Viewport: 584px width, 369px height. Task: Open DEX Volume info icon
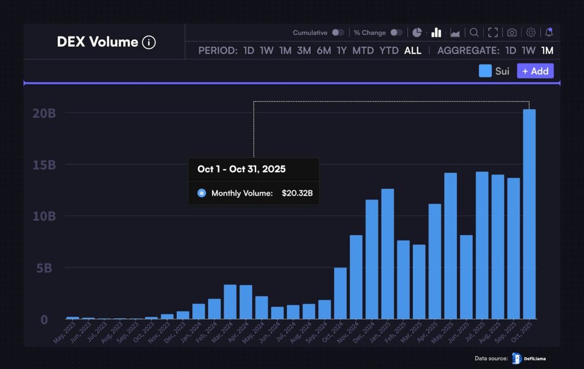point(149,42)
